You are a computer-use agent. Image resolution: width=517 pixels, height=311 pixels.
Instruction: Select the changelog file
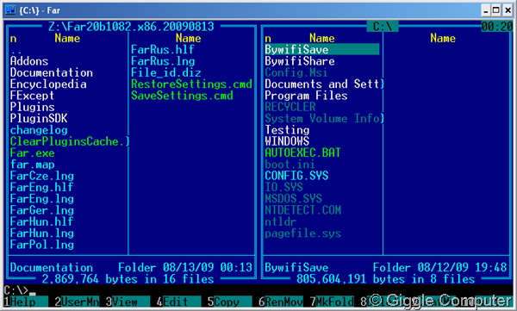pyautogui.click(x=39, y=130)
